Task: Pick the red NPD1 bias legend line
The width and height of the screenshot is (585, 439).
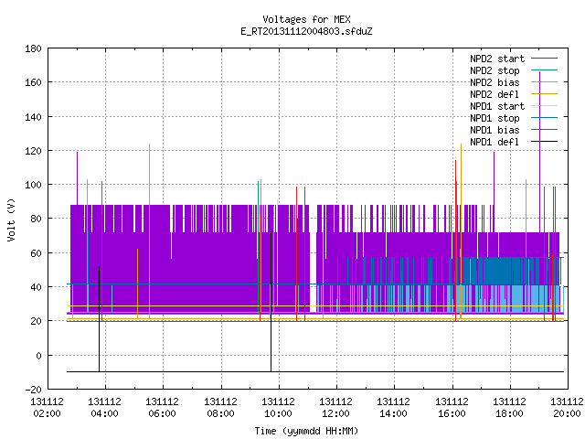Action: pyautogui.click(x=544, y=130)
